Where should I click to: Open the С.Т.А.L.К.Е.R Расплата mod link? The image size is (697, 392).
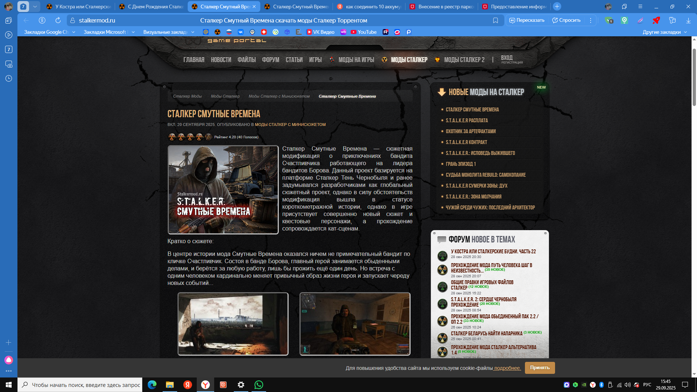pos(466,121)
